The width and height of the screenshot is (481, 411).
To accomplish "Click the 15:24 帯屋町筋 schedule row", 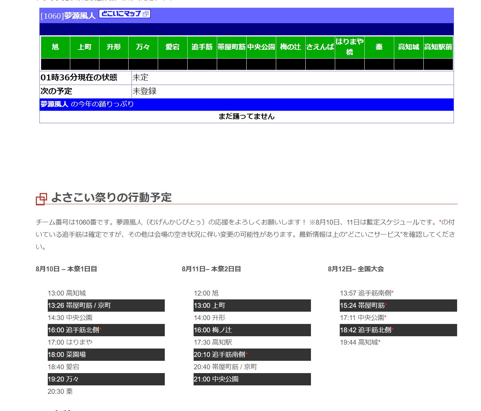I will click(398, 305).
